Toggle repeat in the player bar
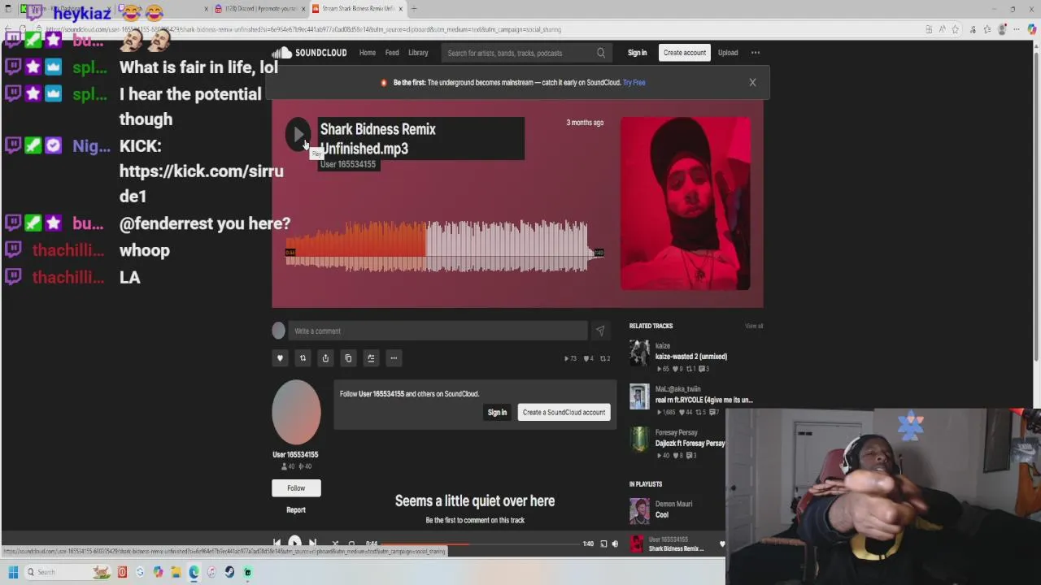This screenshot has width=1041, height=585. [351, 544]
